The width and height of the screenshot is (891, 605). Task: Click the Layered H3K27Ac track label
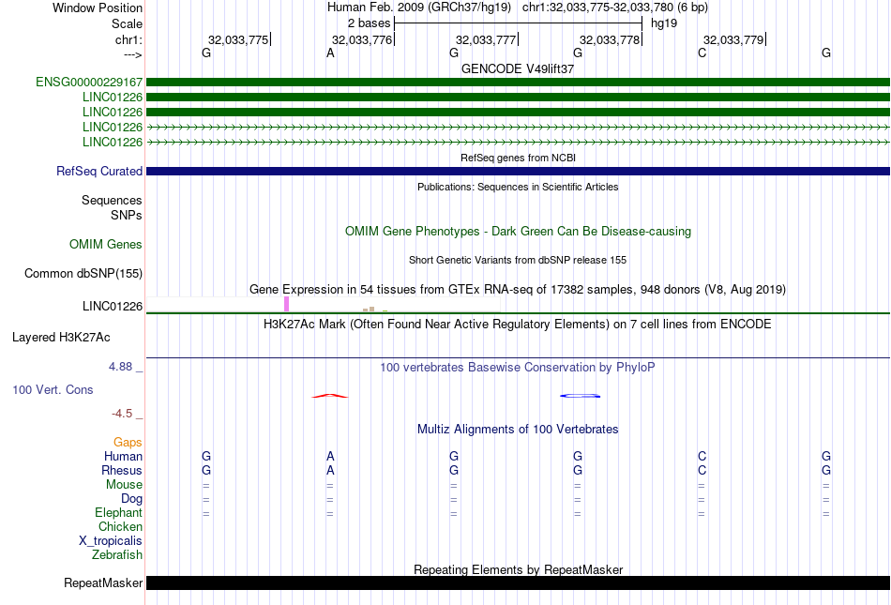[61, 338]
